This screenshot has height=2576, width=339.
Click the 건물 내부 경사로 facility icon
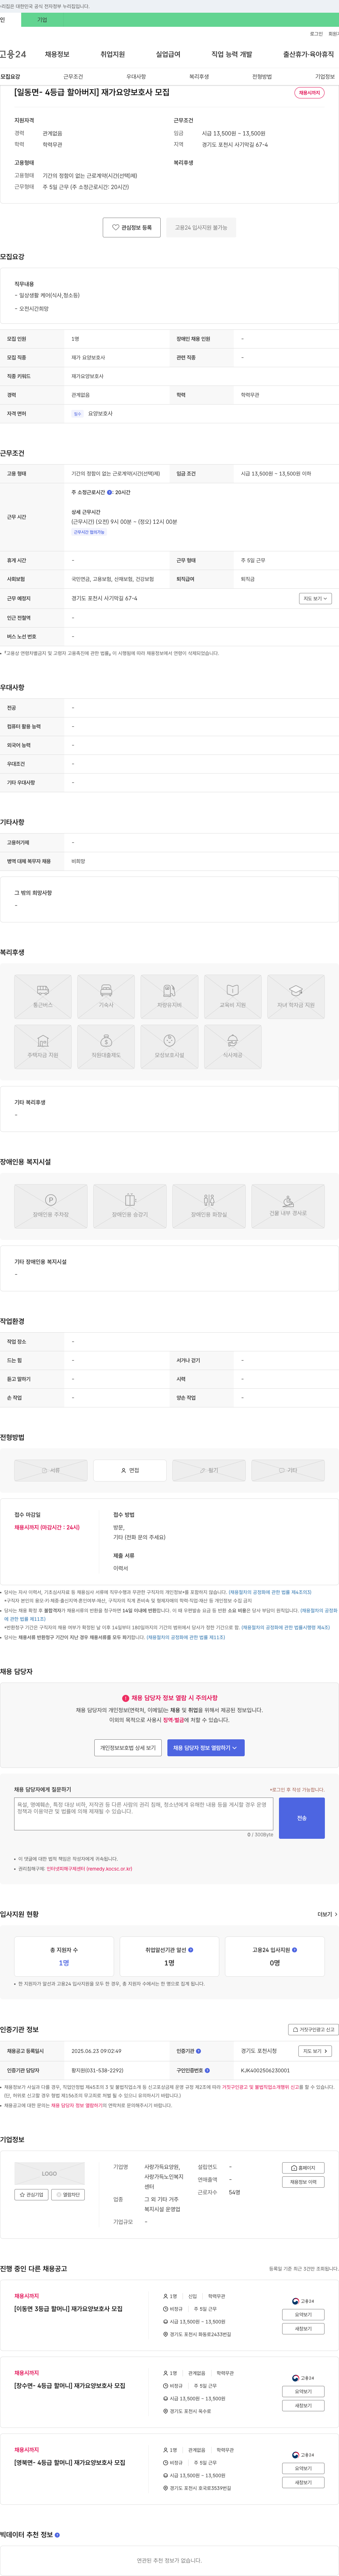coord(288,1206)
